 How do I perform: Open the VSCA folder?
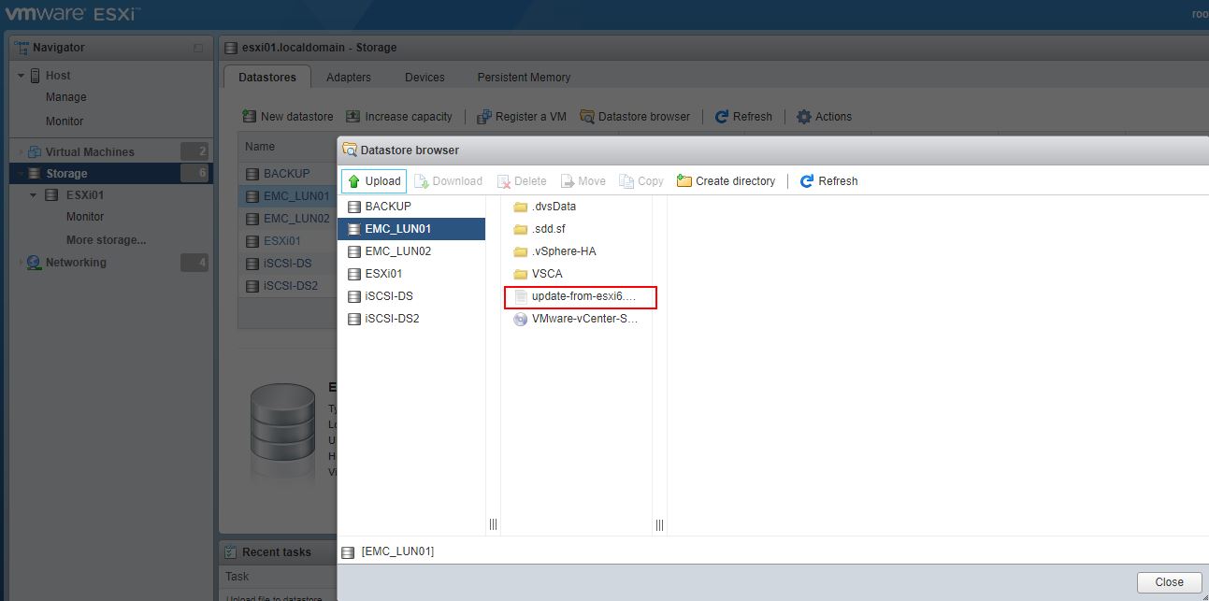tap(576, 274)
